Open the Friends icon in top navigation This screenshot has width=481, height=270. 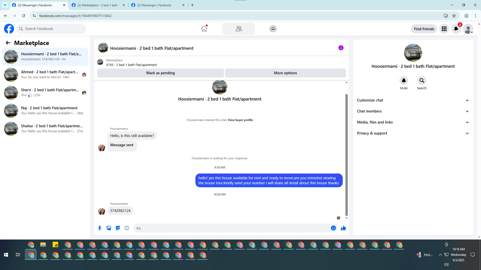point(238,29)
